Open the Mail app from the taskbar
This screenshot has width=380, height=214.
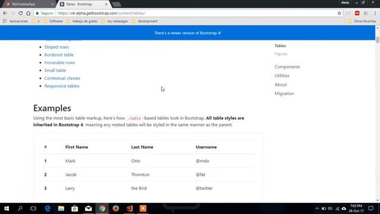[88, 209]
